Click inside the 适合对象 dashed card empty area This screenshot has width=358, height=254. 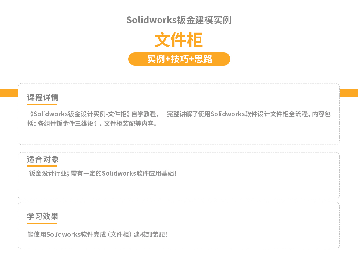[179, 188]
